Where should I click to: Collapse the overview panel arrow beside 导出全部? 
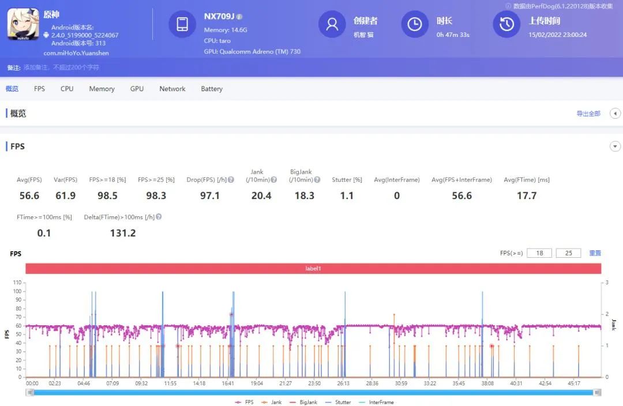[615, 114]
